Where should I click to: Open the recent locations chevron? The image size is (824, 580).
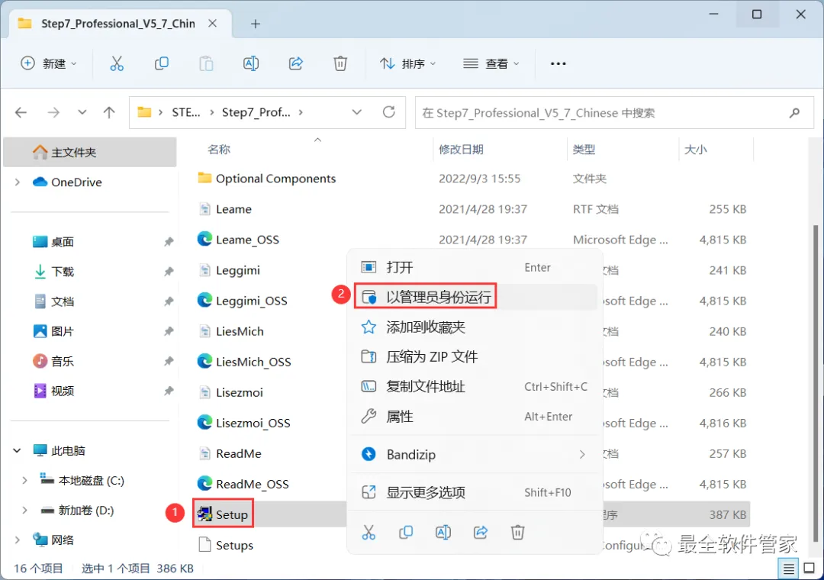click(x=82, y=112)
